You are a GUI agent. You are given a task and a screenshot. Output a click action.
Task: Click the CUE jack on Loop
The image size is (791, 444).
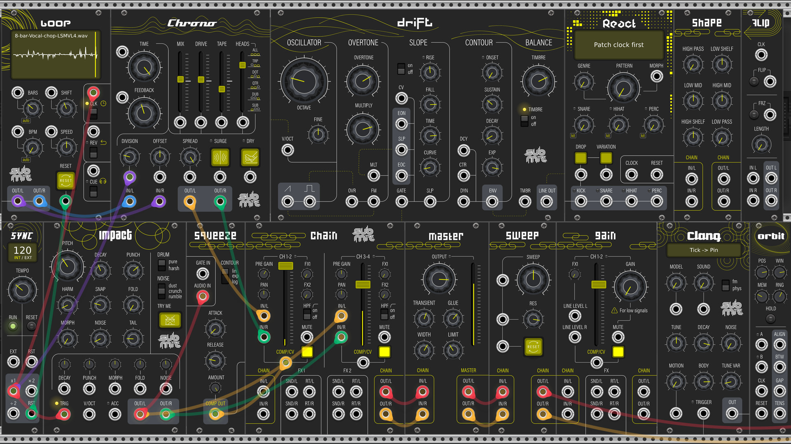click(94, 171)
